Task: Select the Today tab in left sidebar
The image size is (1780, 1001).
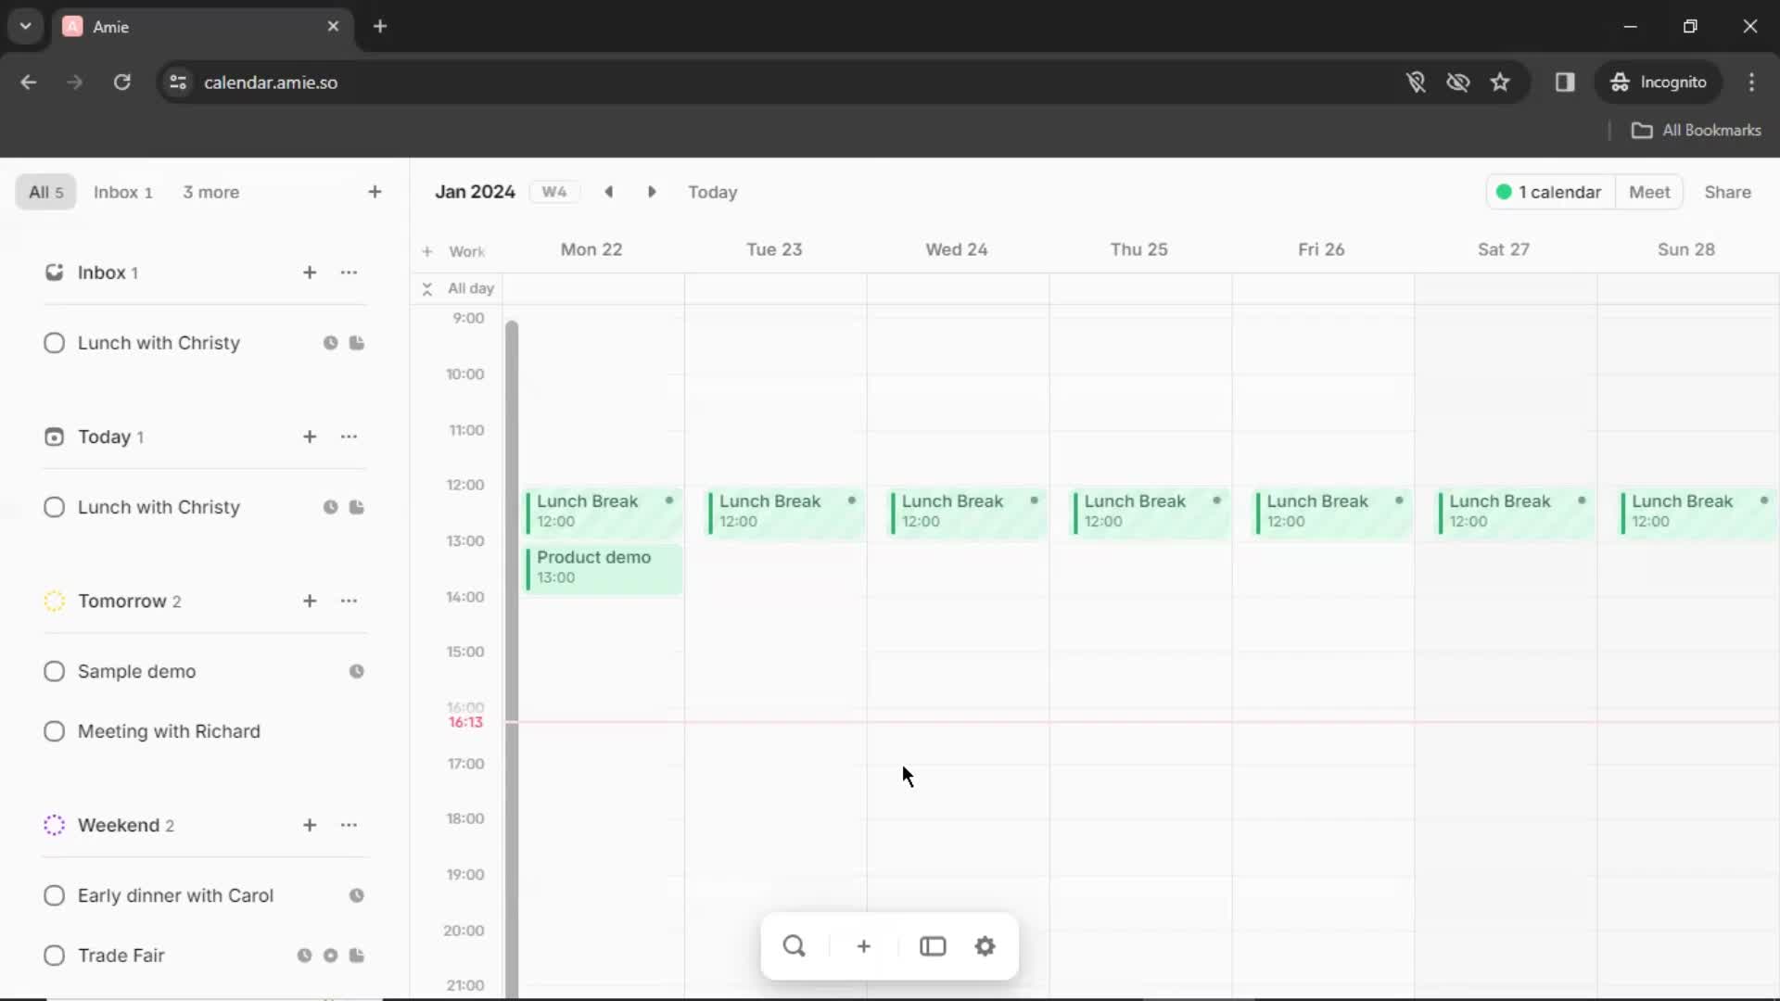Action: click(x=105, y=437)
